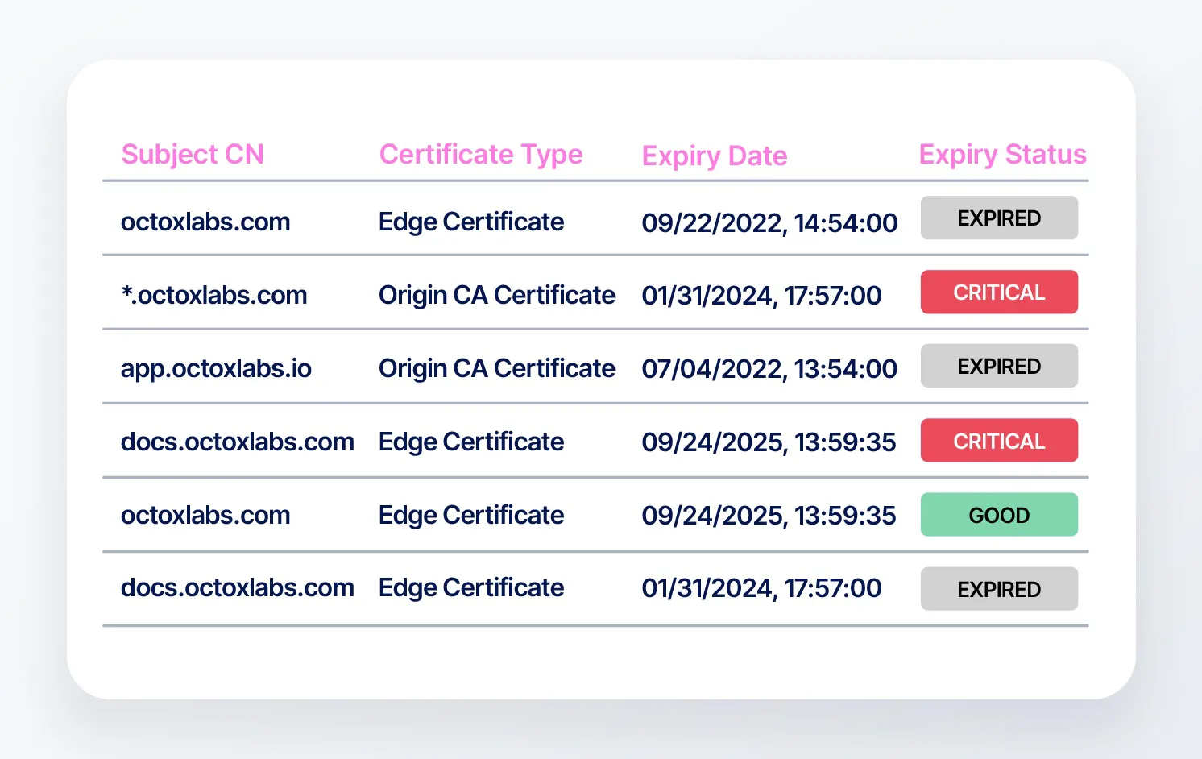The width and height of the screenshot is (1202, 759).
Task: Sort by the Subject CN column header
Action: [x=193, y=154]
